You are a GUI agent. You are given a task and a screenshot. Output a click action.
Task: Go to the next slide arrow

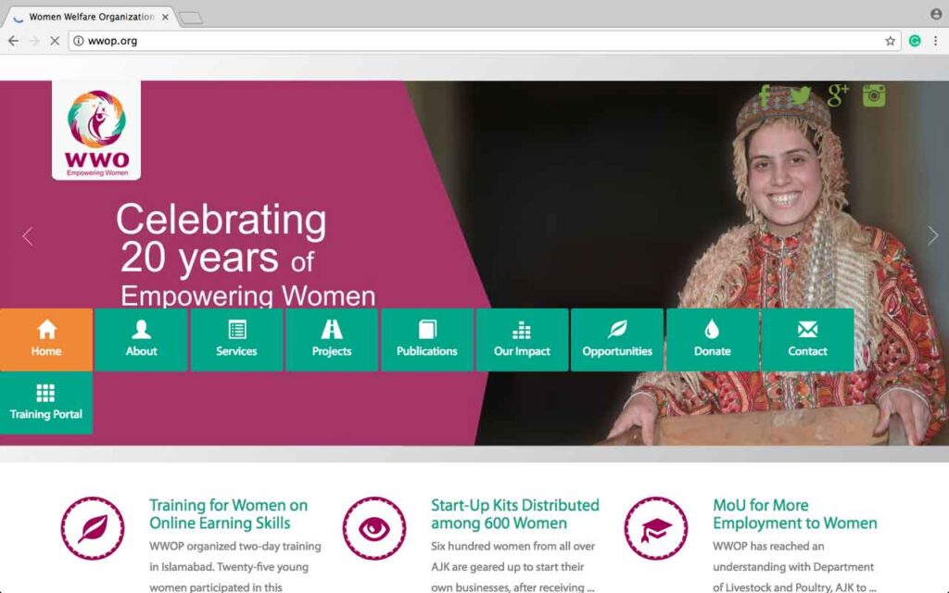(x=932, y=235)
